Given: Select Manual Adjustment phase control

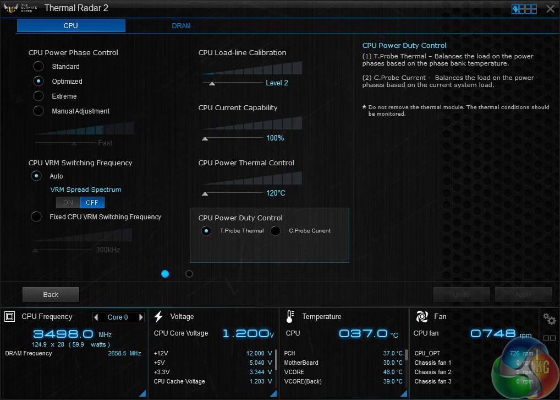Looking at the screenshot, I should click(39, 111).
